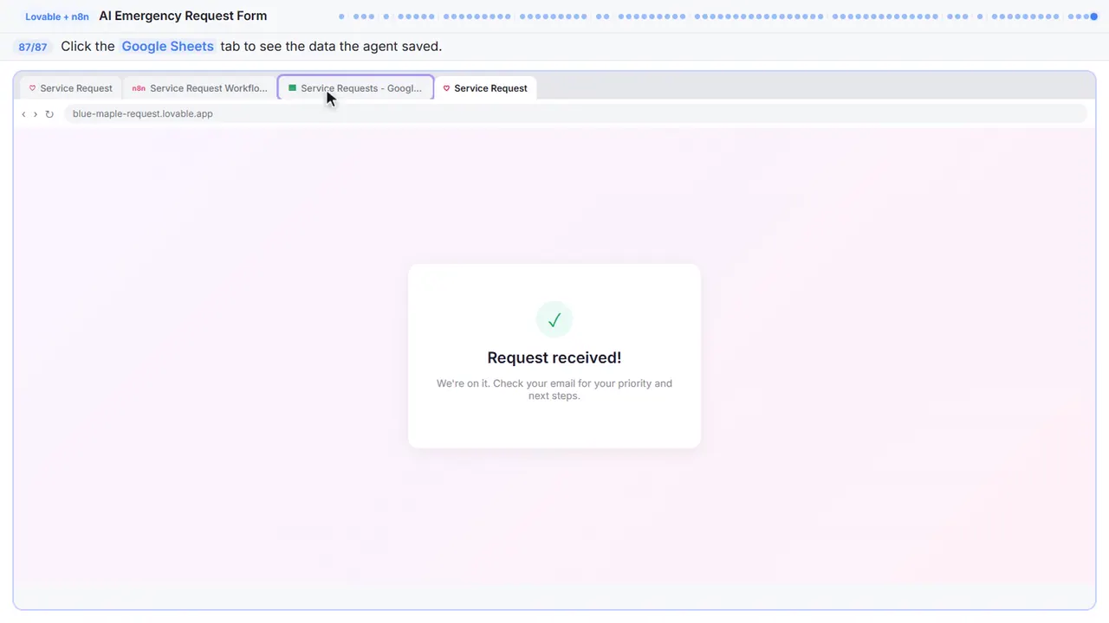1109x623 pixels.
Task: Click the highlighted Google Sheets instruction term
Action: pos(167,47)
